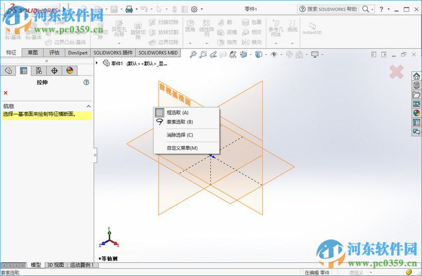
Task: Open the dropdown arrow under 圆角
Action: click(x=190, y=43)
